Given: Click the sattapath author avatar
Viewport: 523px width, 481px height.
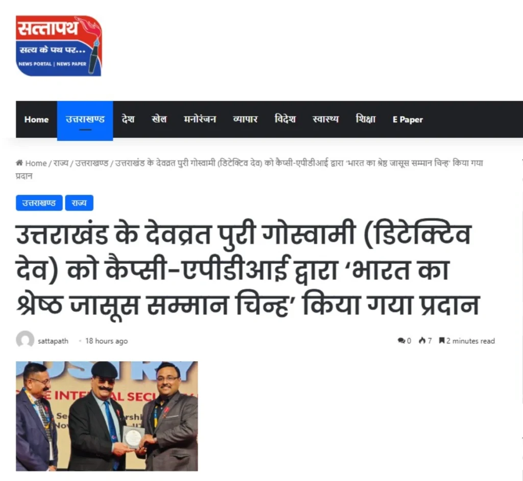Looking at the screenshot, I should click(25, 340).
